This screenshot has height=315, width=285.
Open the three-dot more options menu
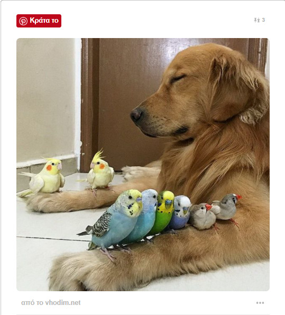point(260,303)
